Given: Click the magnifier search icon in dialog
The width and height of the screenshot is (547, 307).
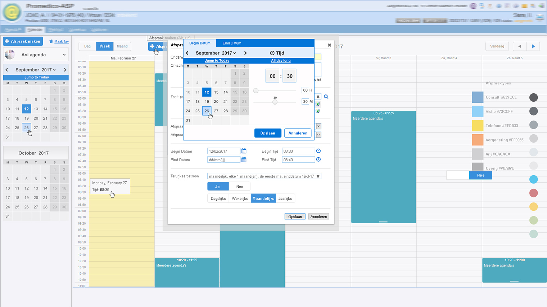Looking at the screenshot, I should [x=326, y=97].
